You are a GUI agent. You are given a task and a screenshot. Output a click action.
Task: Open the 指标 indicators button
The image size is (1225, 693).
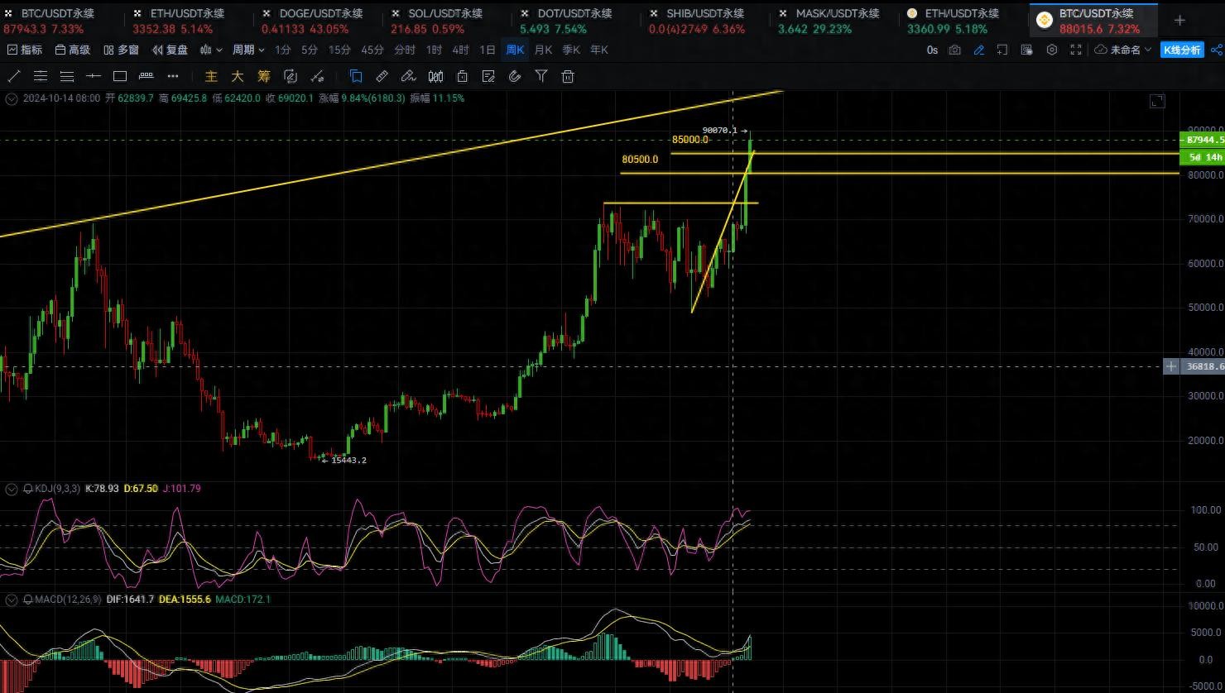pos(25,50)
